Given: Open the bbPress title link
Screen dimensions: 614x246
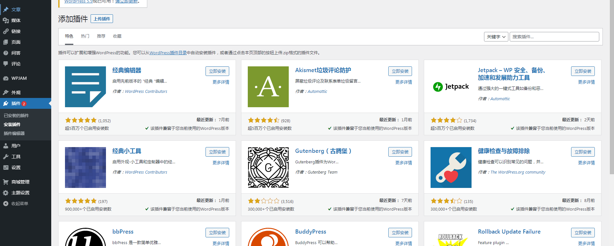Looking at the screenshot, I should (123, 232).
